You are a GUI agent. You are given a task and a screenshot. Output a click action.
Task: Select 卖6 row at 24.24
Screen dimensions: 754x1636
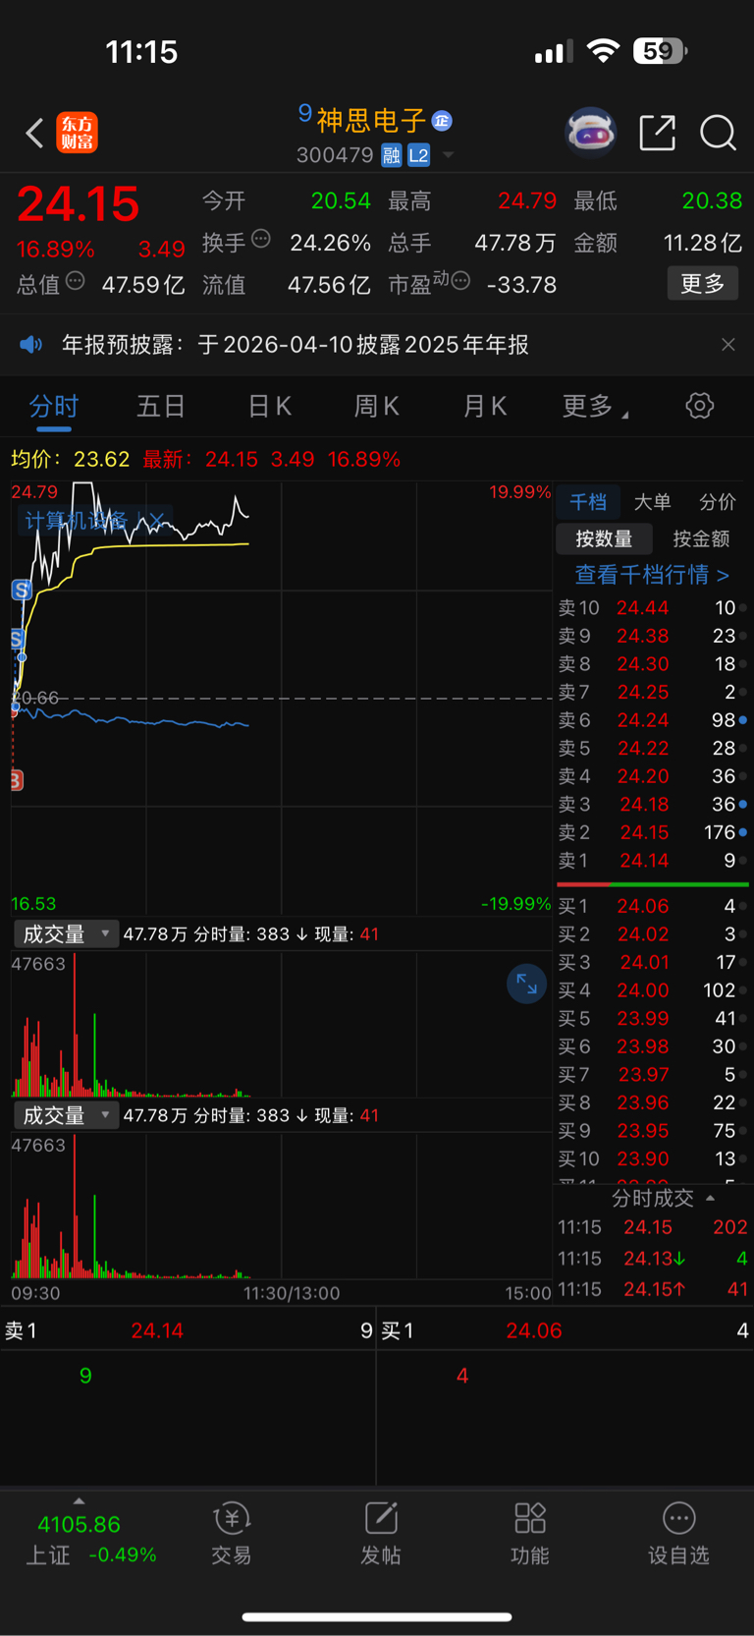653,720
